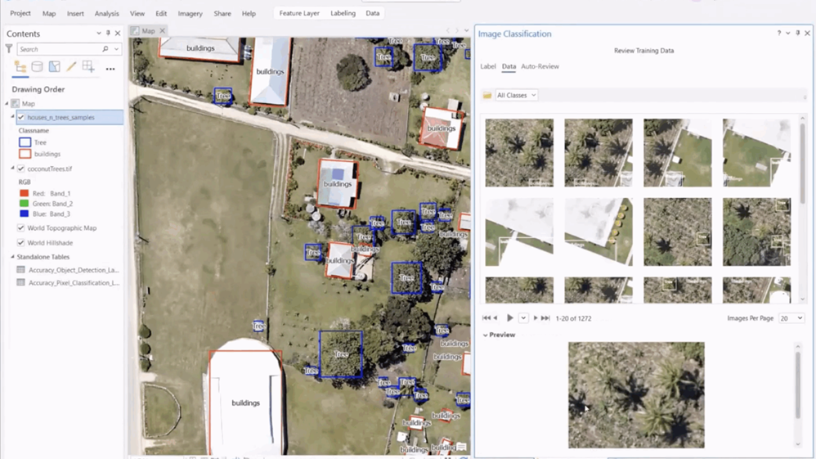Image resolution: width=816 pixels, height=459 pixels.
Task: Open the Insert ribbon tab
Action: click(75, 14)
